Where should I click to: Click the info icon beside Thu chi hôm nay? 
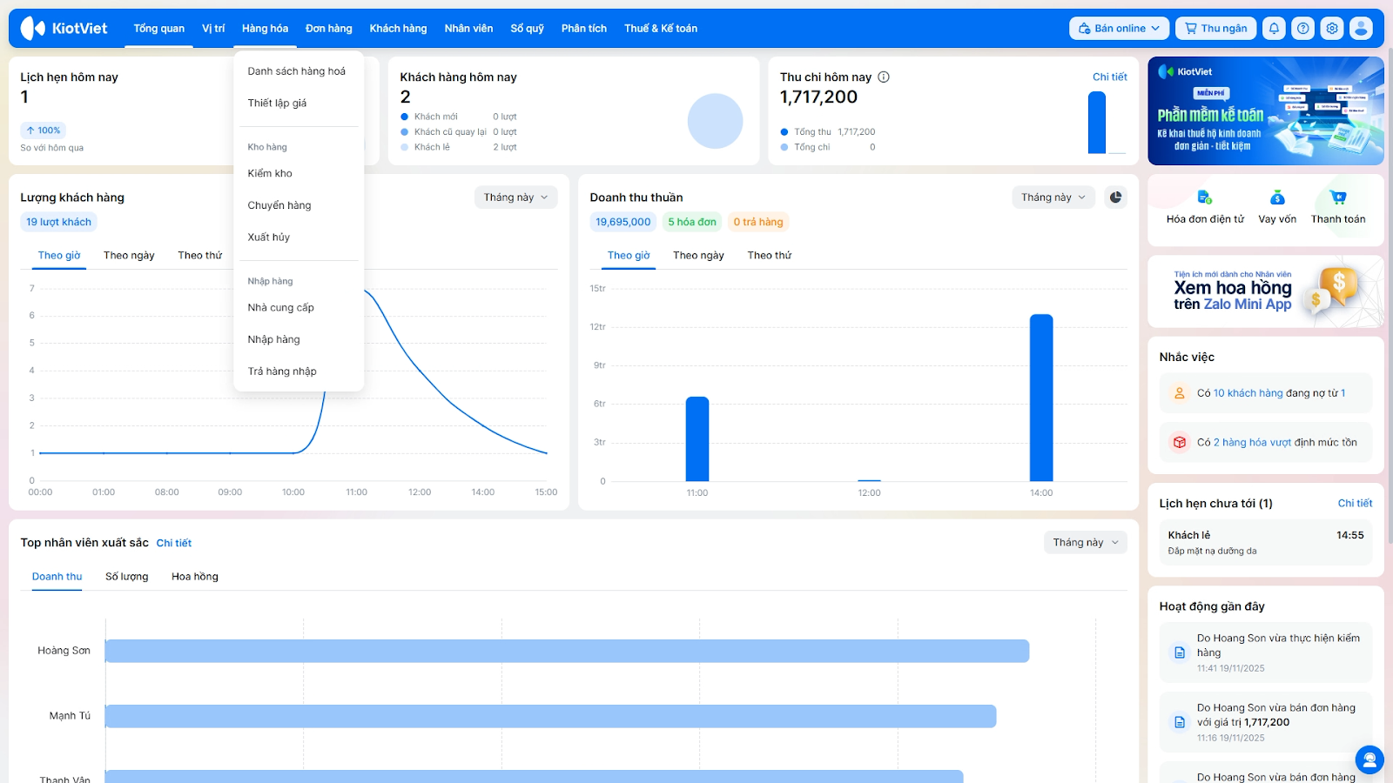(x=884, y=77)
